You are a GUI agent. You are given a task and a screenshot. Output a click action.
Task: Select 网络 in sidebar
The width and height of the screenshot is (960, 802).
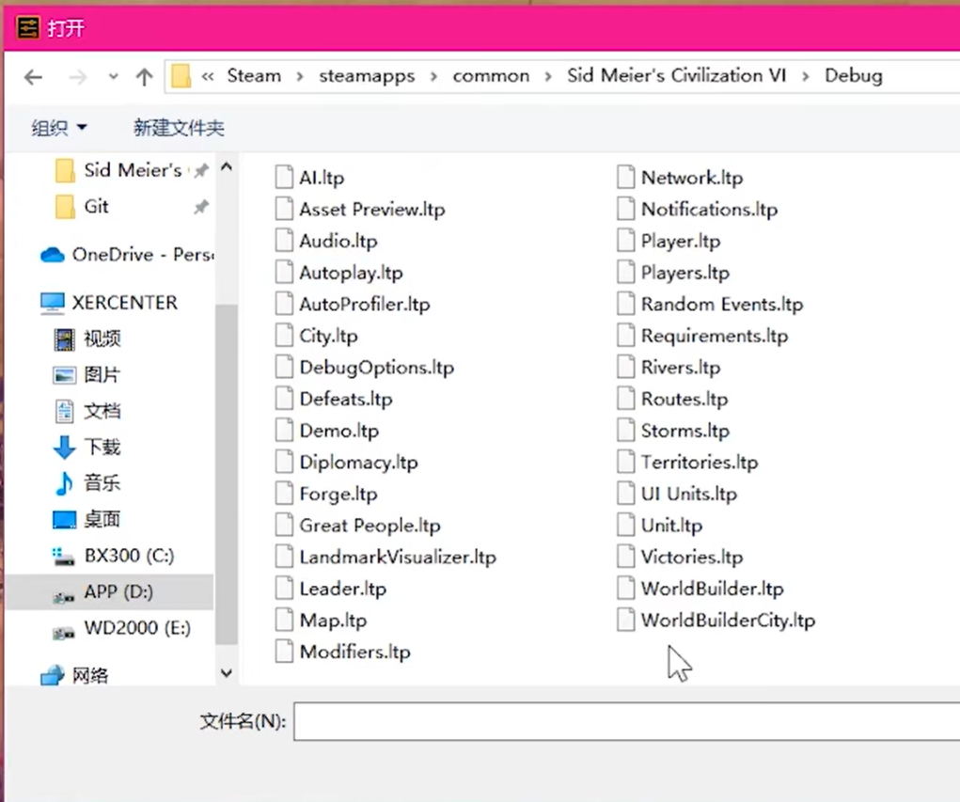point(74,675)
